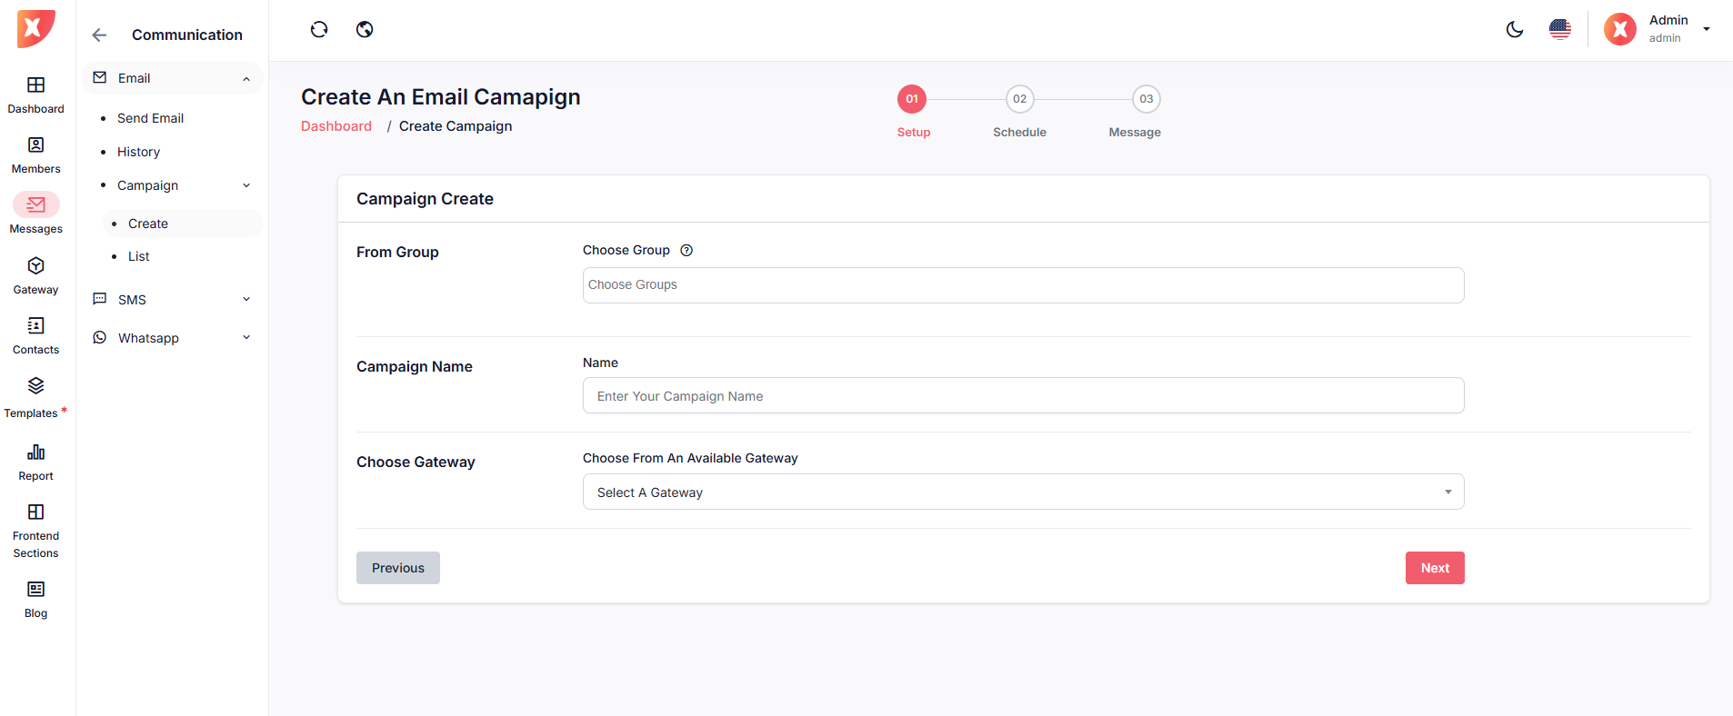Viewport: 1733px width, 716px height.
Task: Click the Next button
Action: [1434, 568]
